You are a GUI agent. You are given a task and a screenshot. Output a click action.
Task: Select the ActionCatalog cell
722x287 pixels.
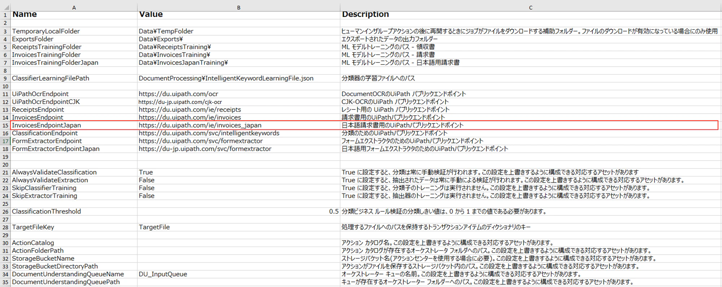(74, 243)
